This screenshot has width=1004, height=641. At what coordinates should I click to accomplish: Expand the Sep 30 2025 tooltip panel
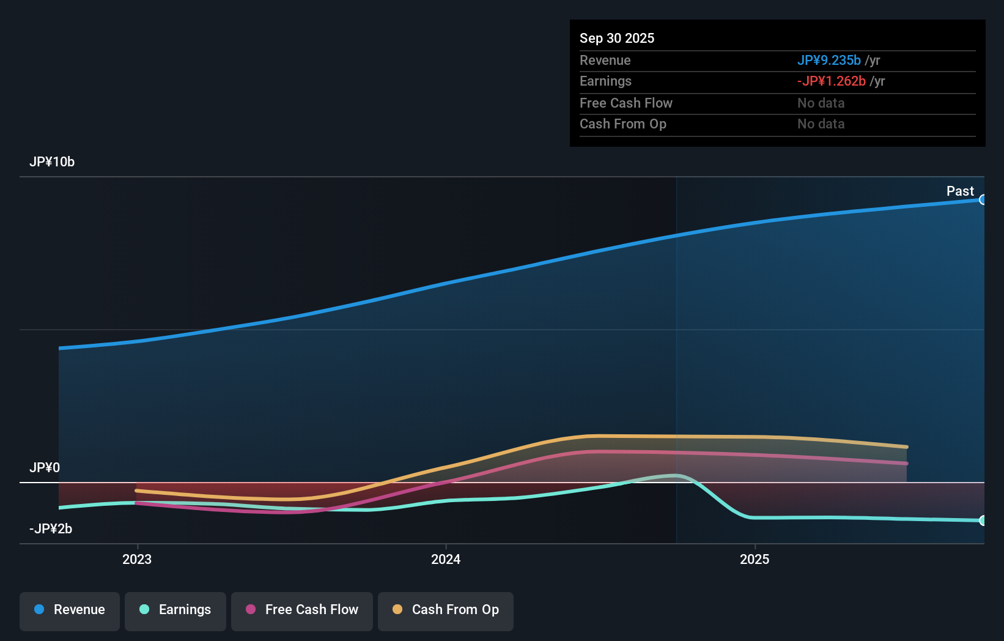pyautogui.click(x=617, y=38)
